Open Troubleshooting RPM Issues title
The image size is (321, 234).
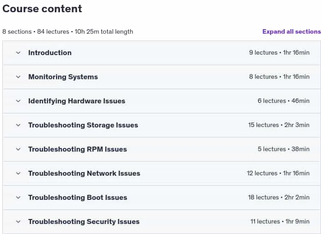[77, 149]
